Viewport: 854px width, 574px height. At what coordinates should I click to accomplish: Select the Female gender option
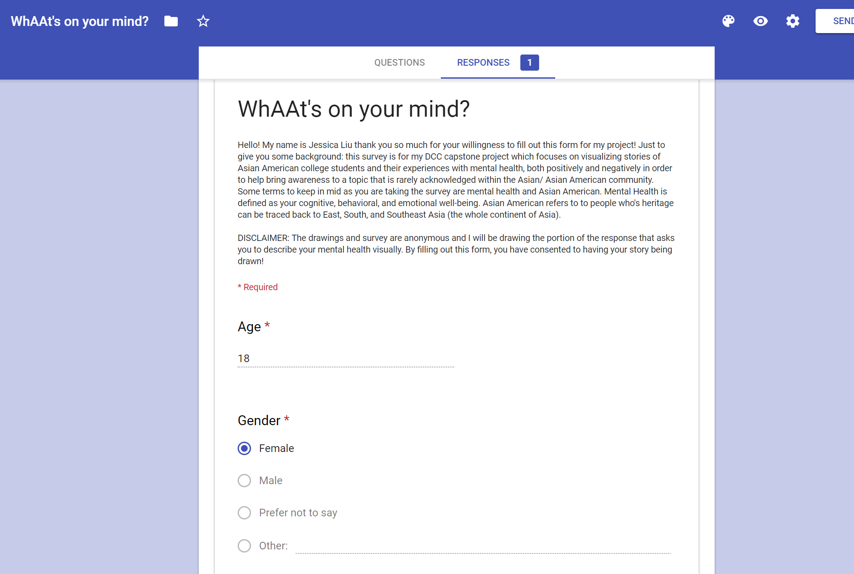tap(244, 448)
